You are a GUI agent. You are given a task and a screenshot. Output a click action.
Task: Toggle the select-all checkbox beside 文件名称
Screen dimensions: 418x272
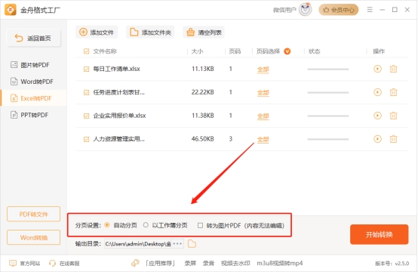(86, 51)
